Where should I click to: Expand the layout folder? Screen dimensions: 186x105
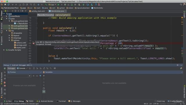[9, 36]
